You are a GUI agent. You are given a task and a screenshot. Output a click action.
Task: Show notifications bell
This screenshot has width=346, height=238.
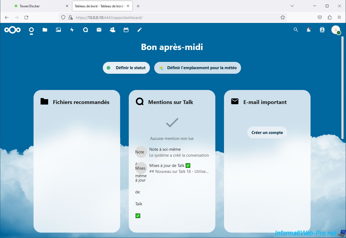coord(309,30)
